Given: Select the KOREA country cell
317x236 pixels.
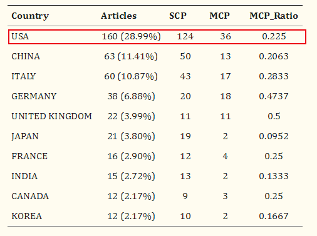Looking at the screenshot, I should pos(27,216).
